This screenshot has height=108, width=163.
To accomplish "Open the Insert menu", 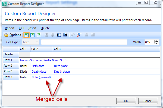I will [32, 28].
